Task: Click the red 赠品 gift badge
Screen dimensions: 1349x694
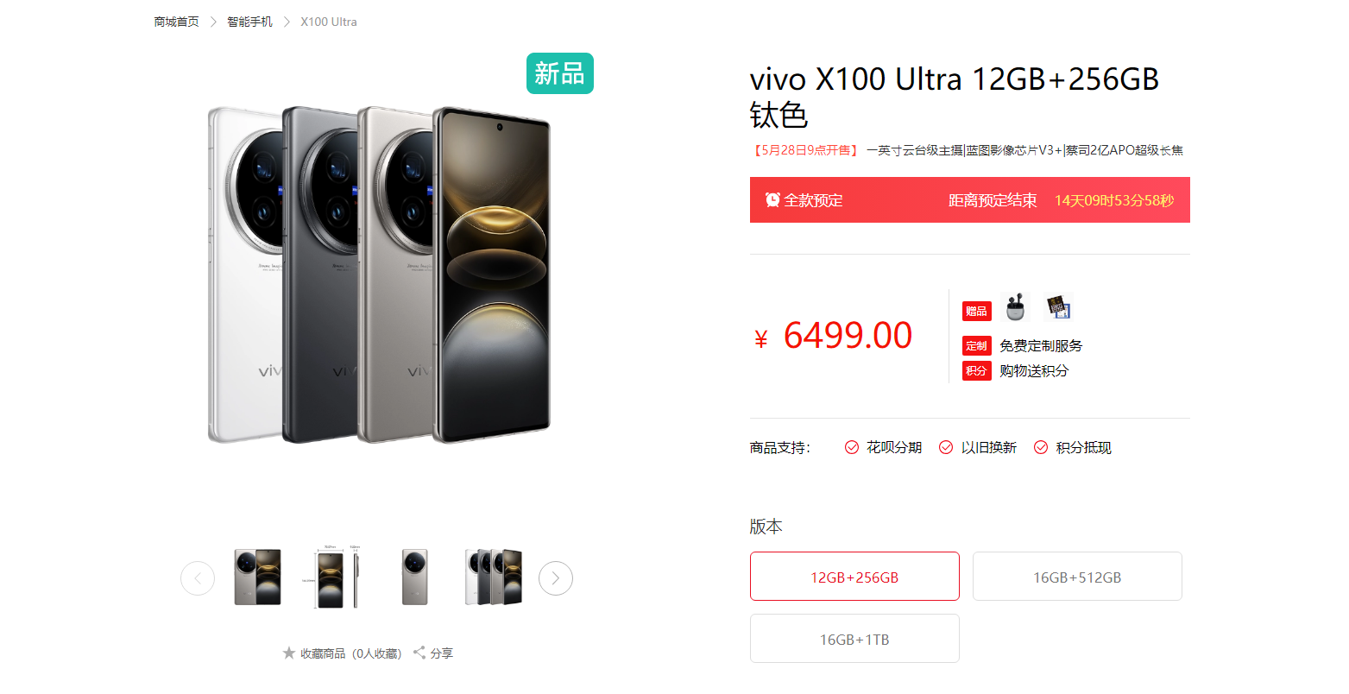Action: tap(977, 312)
